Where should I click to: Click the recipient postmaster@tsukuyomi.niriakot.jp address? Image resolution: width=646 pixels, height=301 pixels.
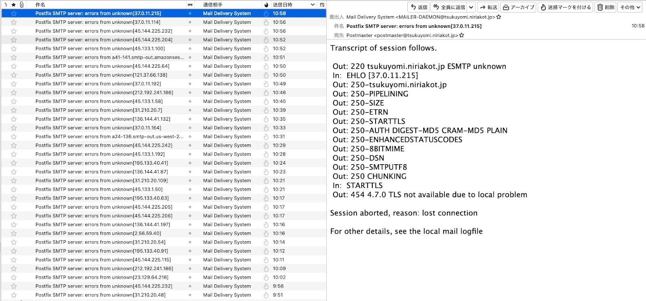[x=402, y=35]
